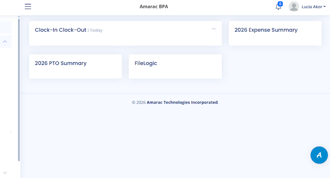The image size is (330, 178).
Task: Open the notifications bell
Action: pyautogui.click(x=278, y=7)
